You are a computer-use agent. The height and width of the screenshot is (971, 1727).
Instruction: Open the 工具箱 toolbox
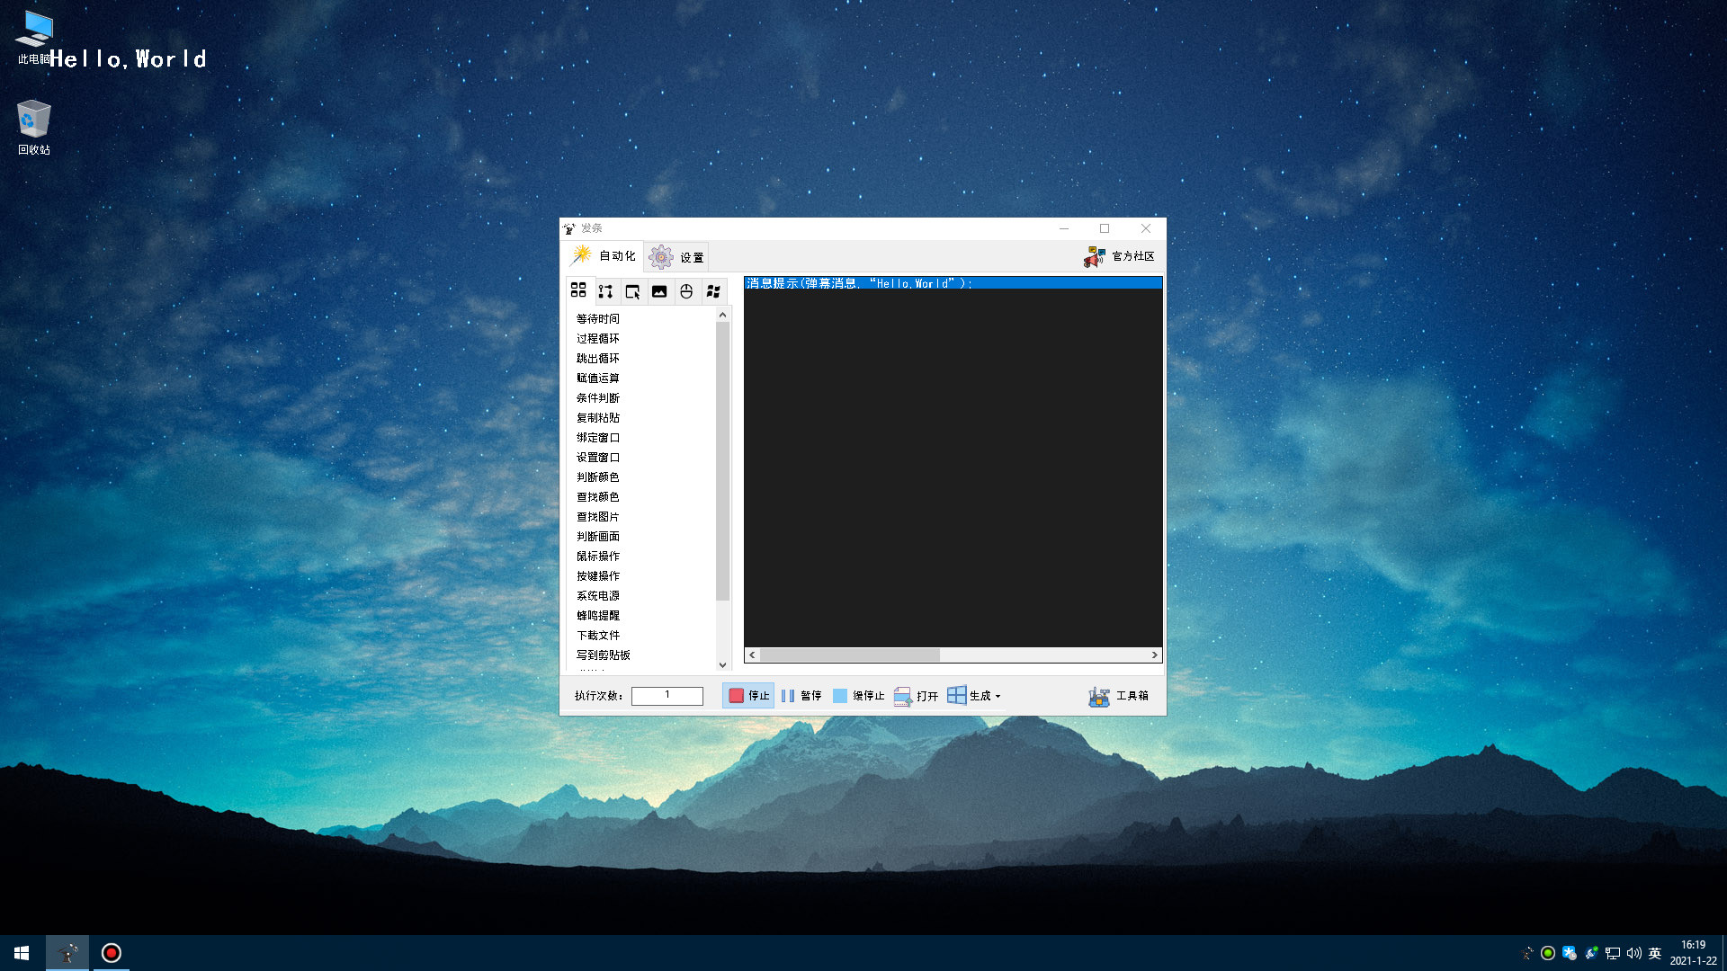pyautogui.click(x=1118, y=696)
